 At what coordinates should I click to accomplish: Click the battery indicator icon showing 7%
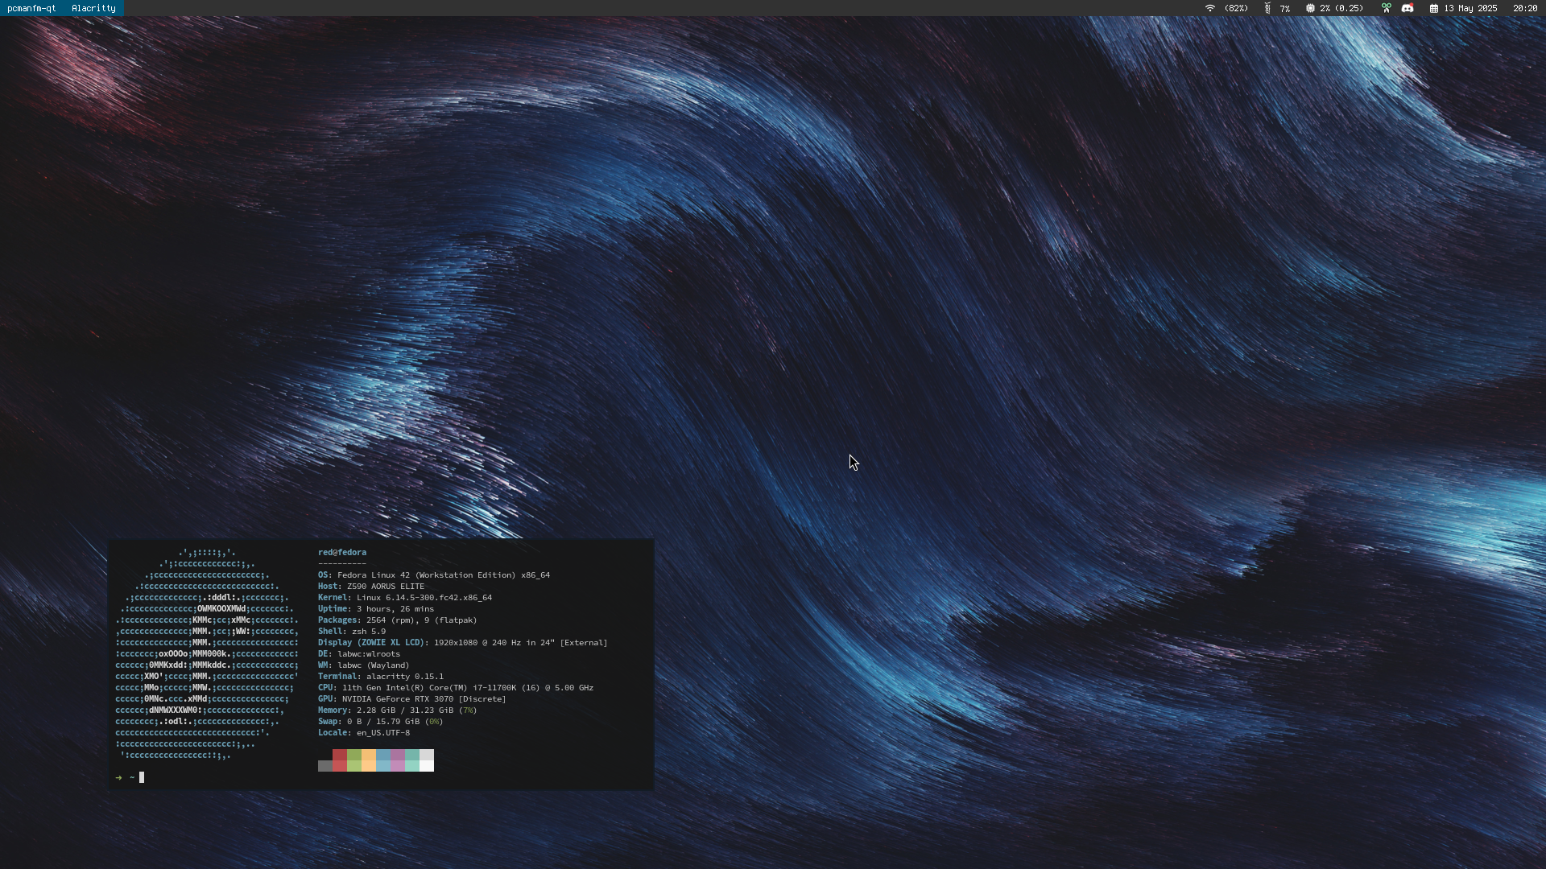[x=1267, y=8]
